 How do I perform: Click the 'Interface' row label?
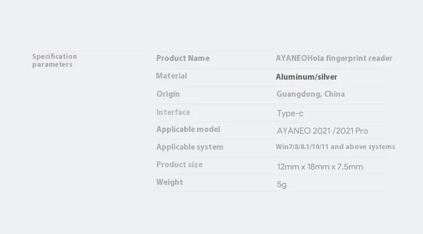173,112
